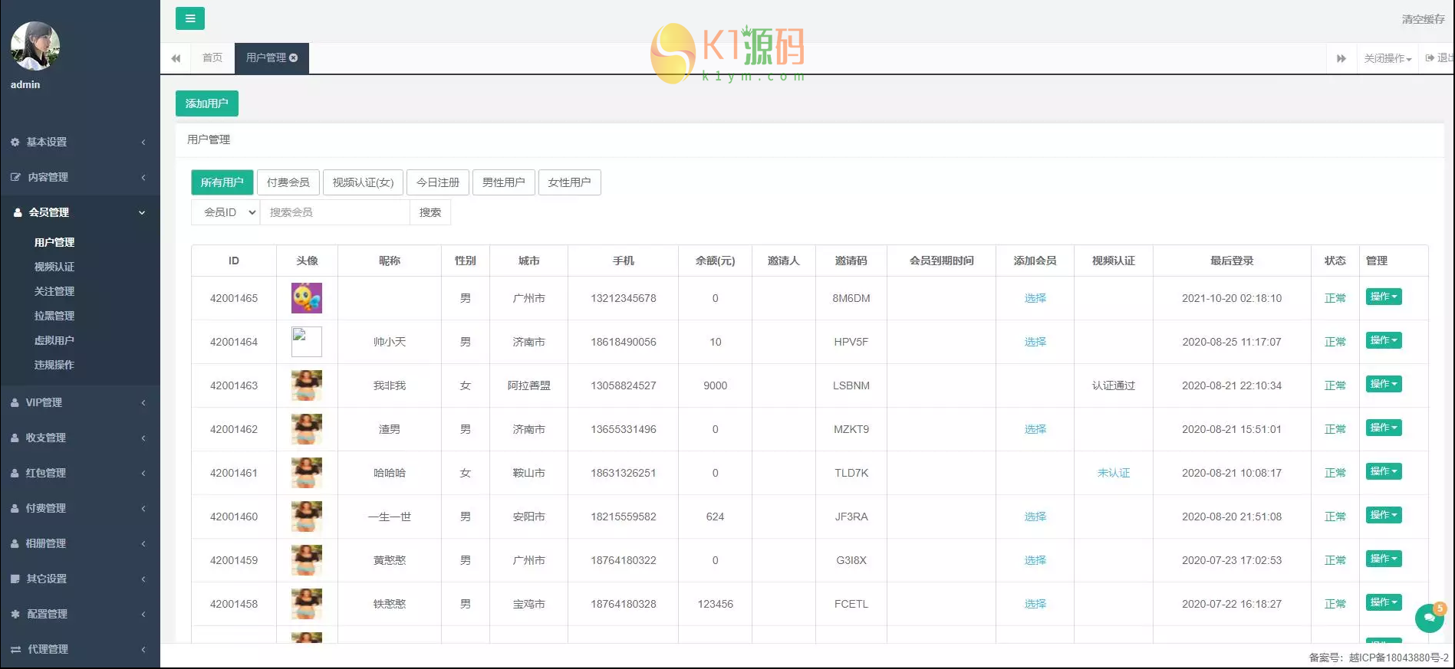
Task: Open 基本设置 with the gear icon
Action: [46, 142]
